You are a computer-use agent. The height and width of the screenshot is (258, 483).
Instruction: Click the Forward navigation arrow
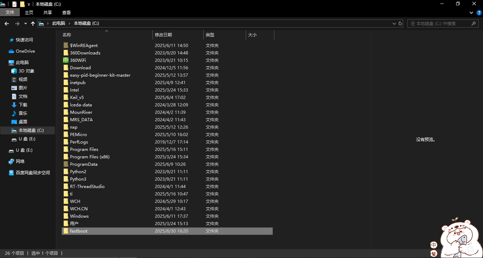click(x=17, y=23)
